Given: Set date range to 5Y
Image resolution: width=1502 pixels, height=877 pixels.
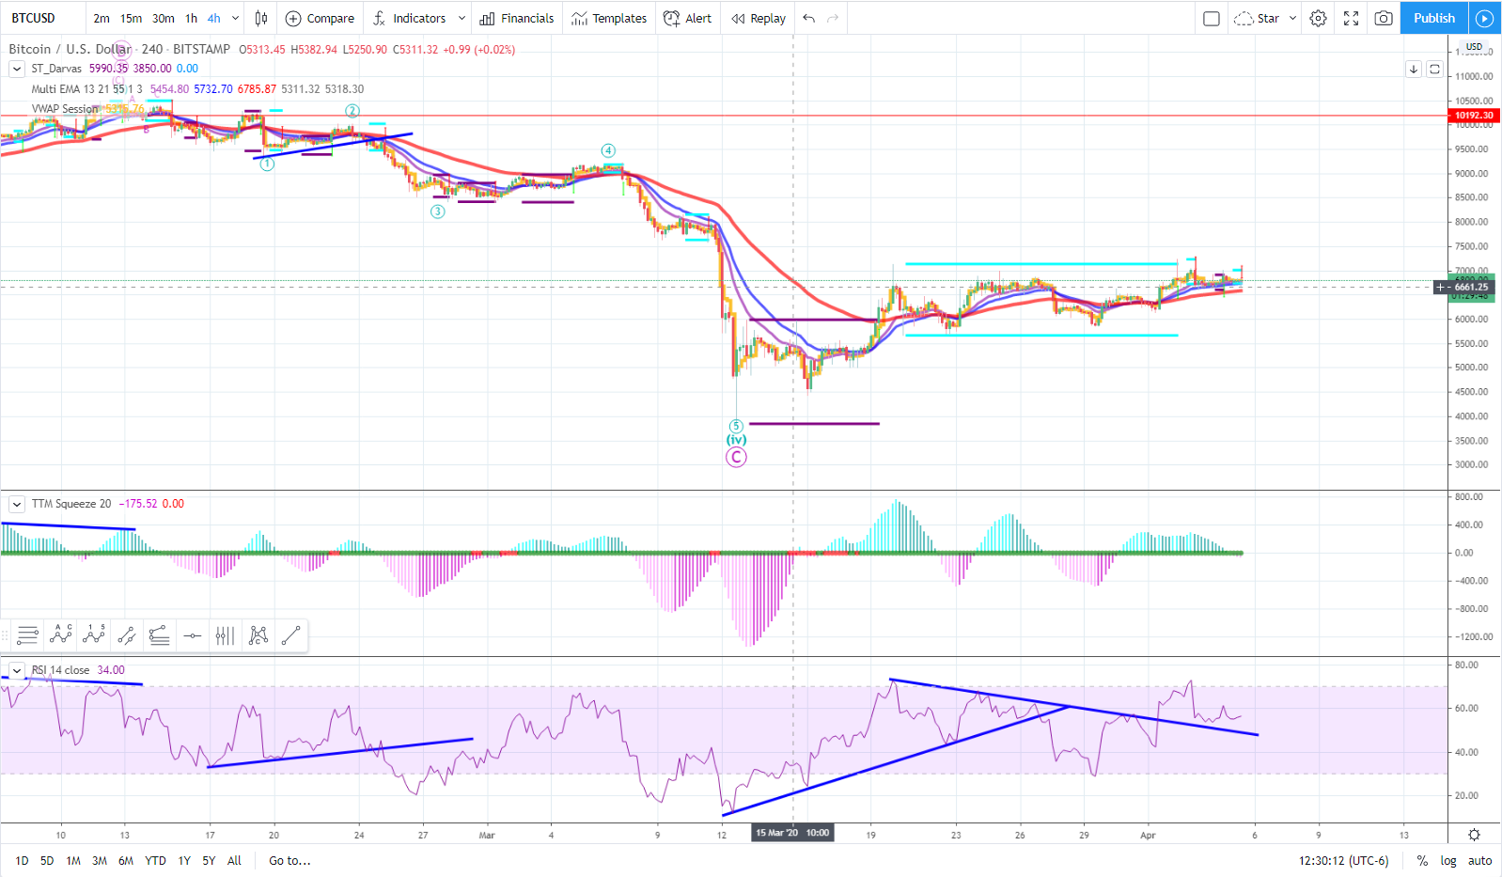Looking at the screenshot, I should 209,860.
